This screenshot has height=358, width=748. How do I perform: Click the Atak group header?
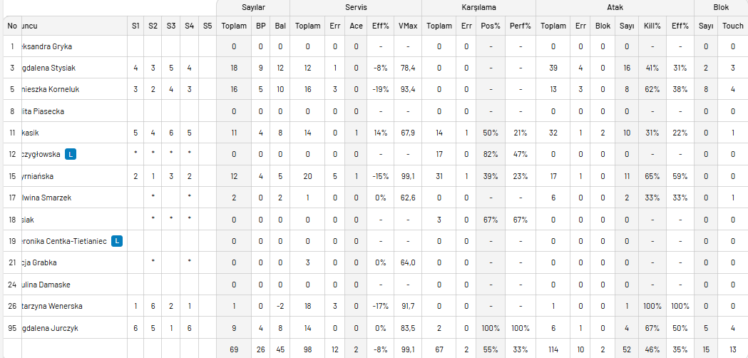tap(615, 8)
